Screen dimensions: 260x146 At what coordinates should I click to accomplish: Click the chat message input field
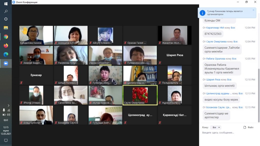tap(227, 133)
